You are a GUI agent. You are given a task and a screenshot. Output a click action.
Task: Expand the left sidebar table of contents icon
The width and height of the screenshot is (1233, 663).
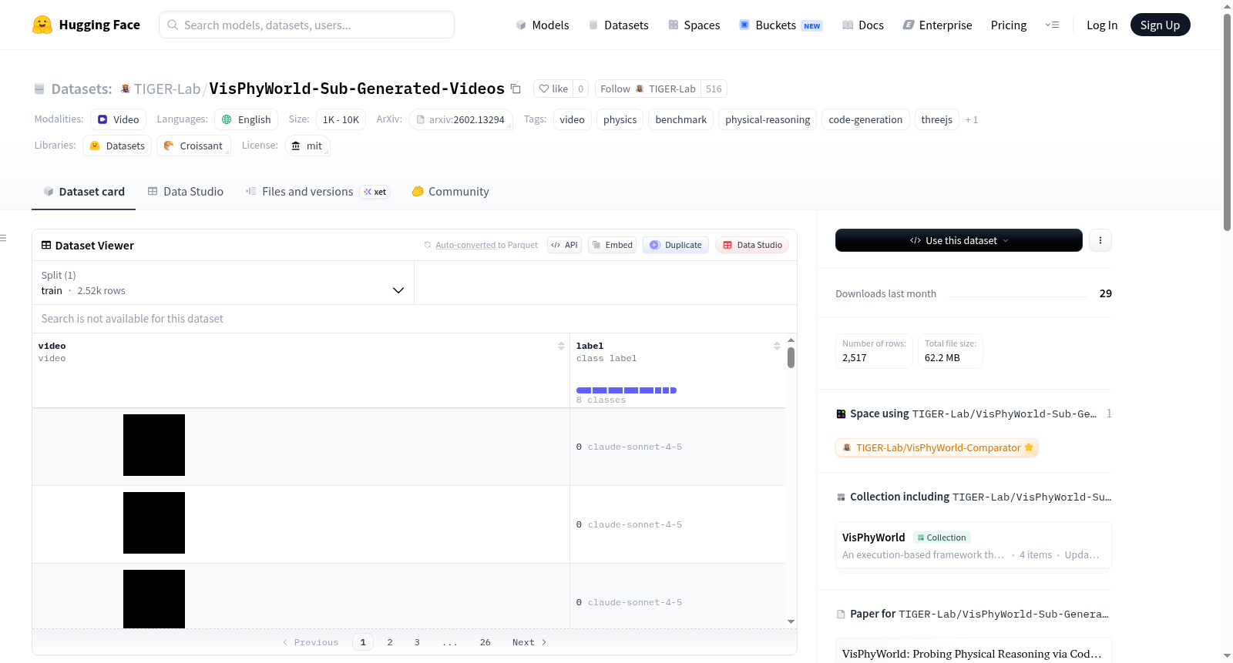(3, 238)
